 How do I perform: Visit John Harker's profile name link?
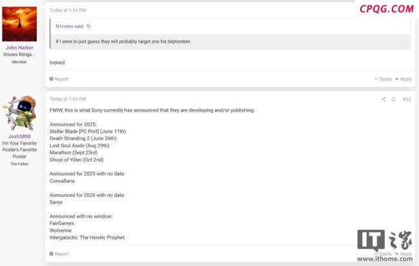coord(19,48)
